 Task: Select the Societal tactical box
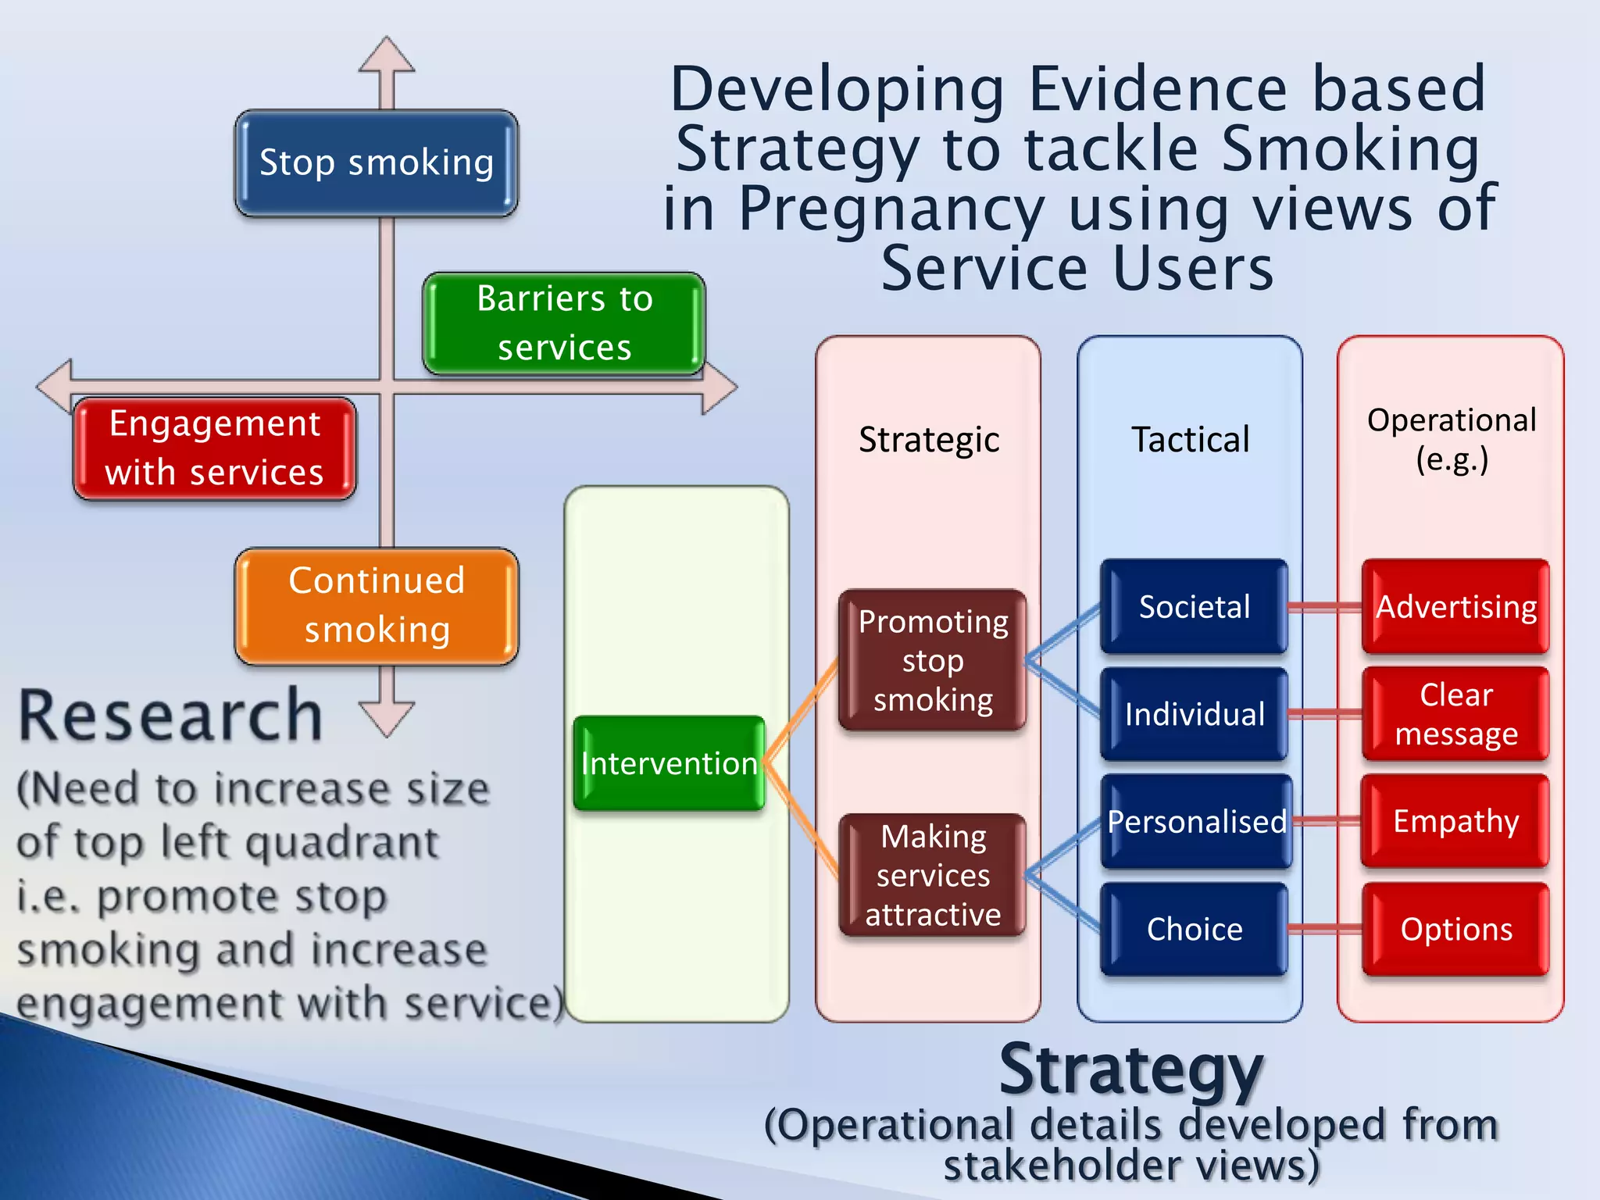tap(1194, 606)
